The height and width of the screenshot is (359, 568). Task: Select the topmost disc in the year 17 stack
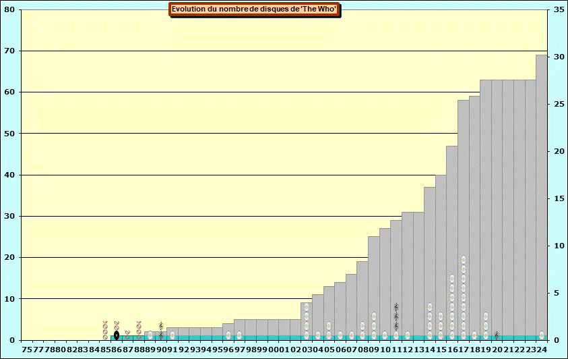pos(464,260)
